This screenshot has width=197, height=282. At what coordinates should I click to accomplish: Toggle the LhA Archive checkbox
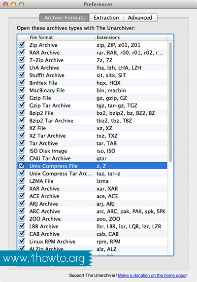22,67
